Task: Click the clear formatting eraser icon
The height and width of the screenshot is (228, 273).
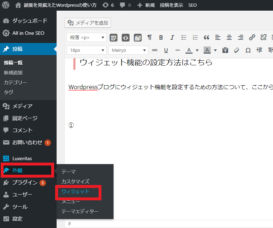Action: (236, 50)
